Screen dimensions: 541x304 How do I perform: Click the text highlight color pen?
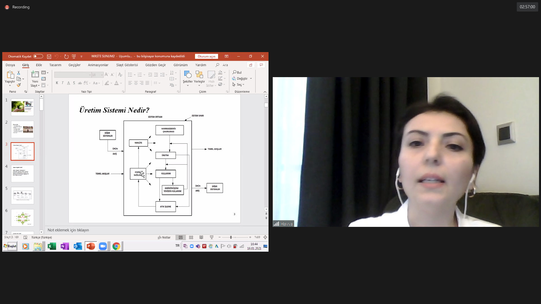tap(107, 83)
